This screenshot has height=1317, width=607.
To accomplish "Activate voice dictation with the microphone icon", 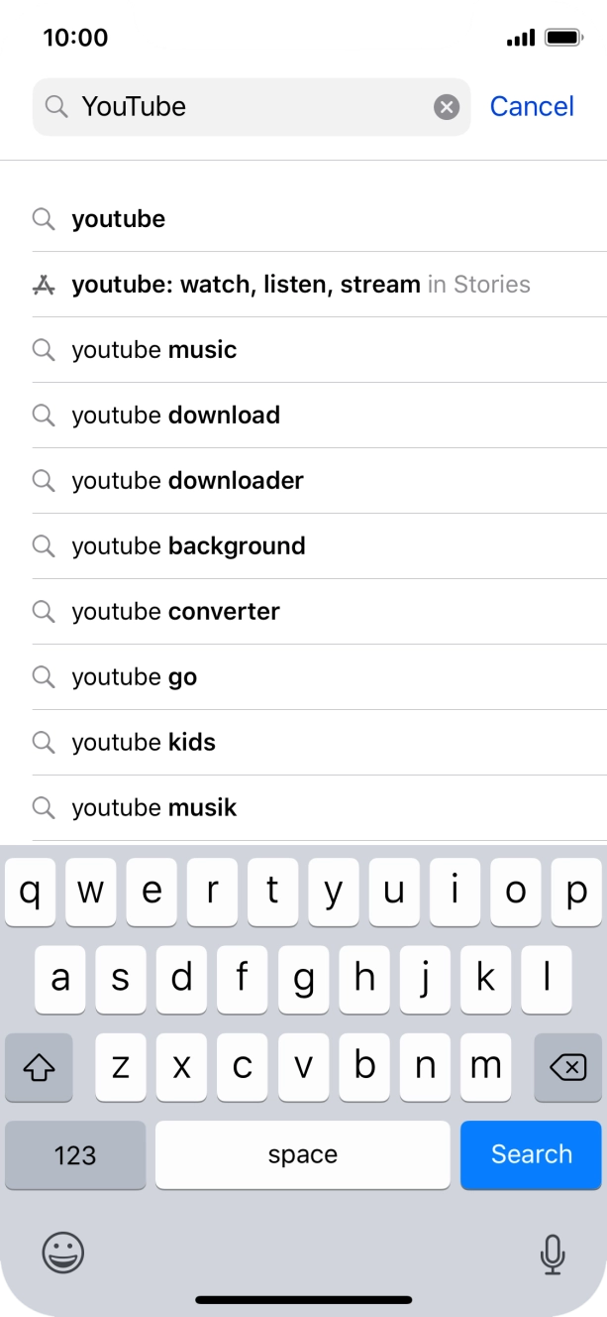I will pyautogui.click(x=553, y=1254).
